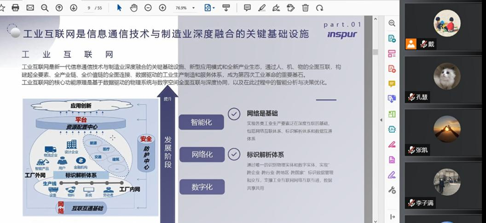Image resolution: width=486 pixels, height=223 pixels.
Task: Collapse the right tools pane arrow
Action: [x=381, y=120]
